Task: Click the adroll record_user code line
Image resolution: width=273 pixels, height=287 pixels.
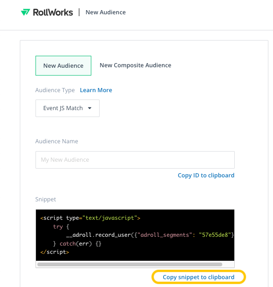Action: (x=150, y=235)
